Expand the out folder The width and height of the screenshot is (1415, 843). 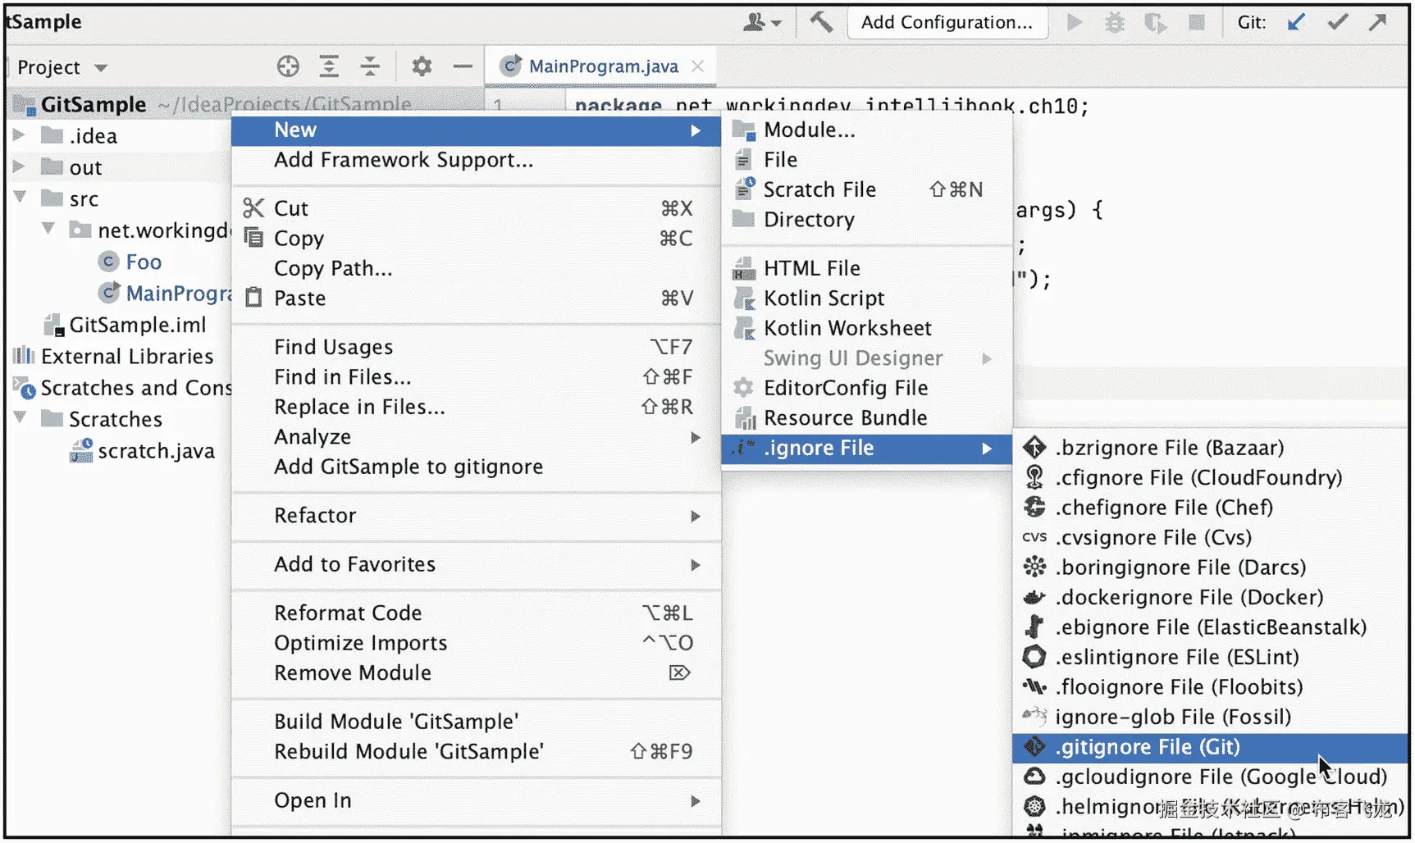[x=19, y=166]
